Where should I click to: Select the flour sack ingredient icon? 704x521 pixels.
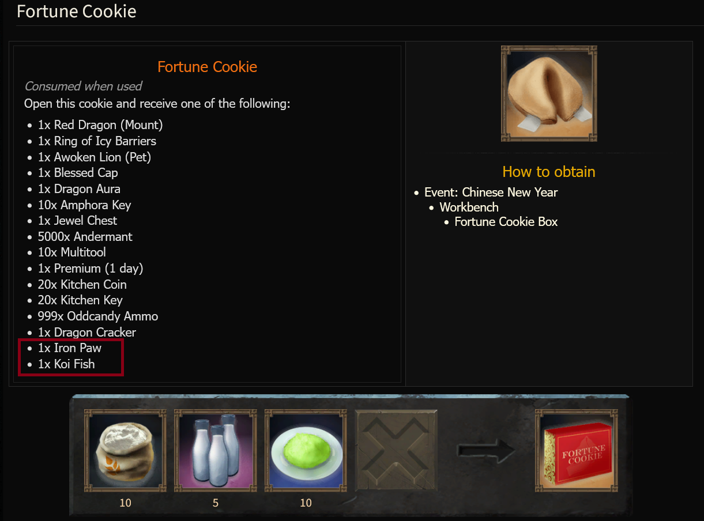(125, 451)
